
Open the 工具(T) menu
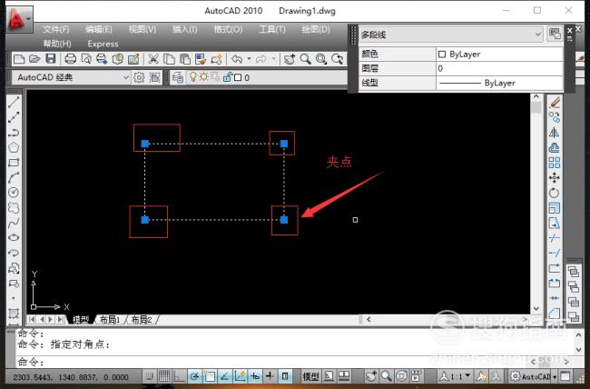tap(272, 29)
